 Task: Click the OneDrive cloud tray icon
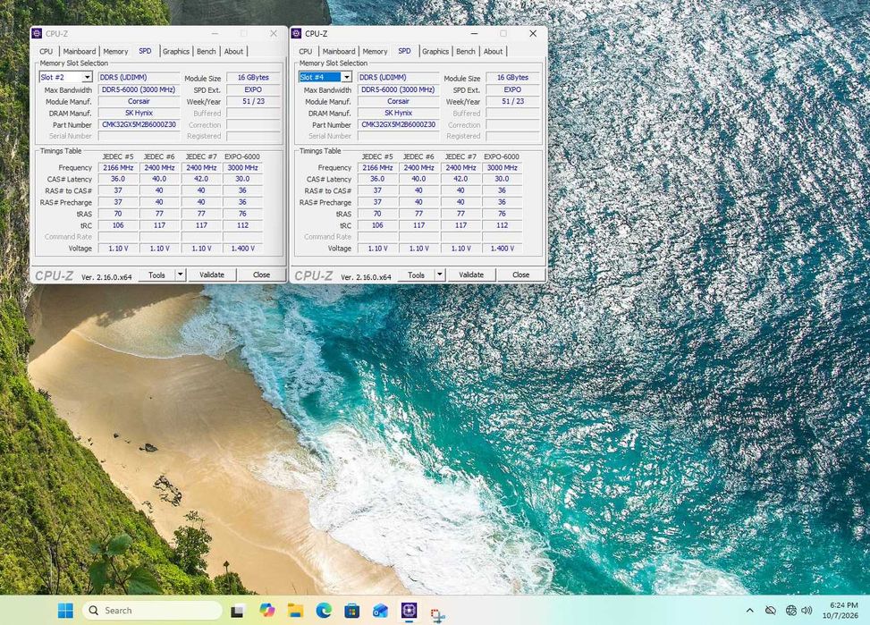coord(770,611)
